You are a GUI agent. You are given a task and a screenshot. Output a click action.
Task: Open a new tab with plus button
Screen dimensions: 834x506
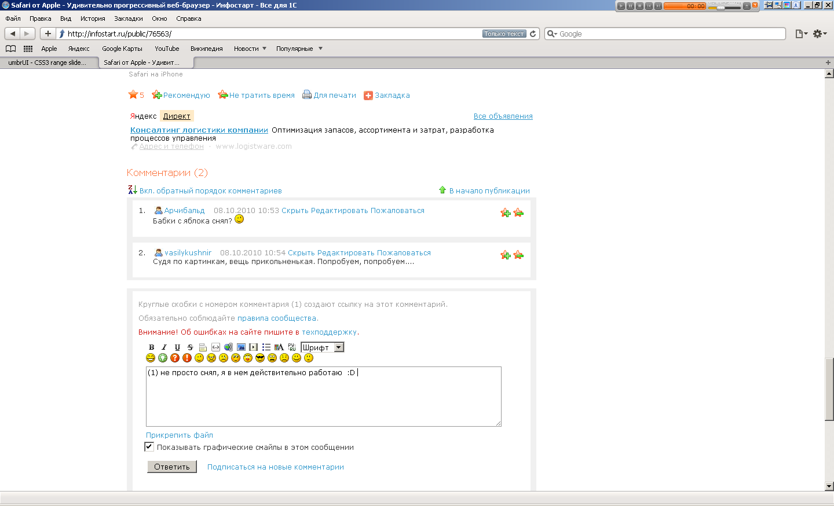[x=828, y=63]
